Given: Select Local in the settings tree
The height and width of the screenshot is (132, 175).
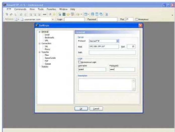Looking at the screenshot, I should tap(47, 35).
